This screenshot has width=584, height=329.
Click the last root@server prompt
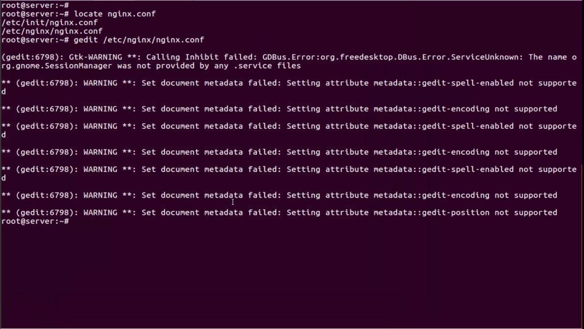(x=35, y=221)
